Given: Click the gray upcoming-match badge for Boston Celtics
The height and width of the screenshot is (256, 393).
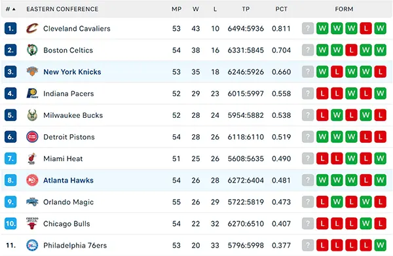Looking at the screenshot, I should [x=308, y=50].
